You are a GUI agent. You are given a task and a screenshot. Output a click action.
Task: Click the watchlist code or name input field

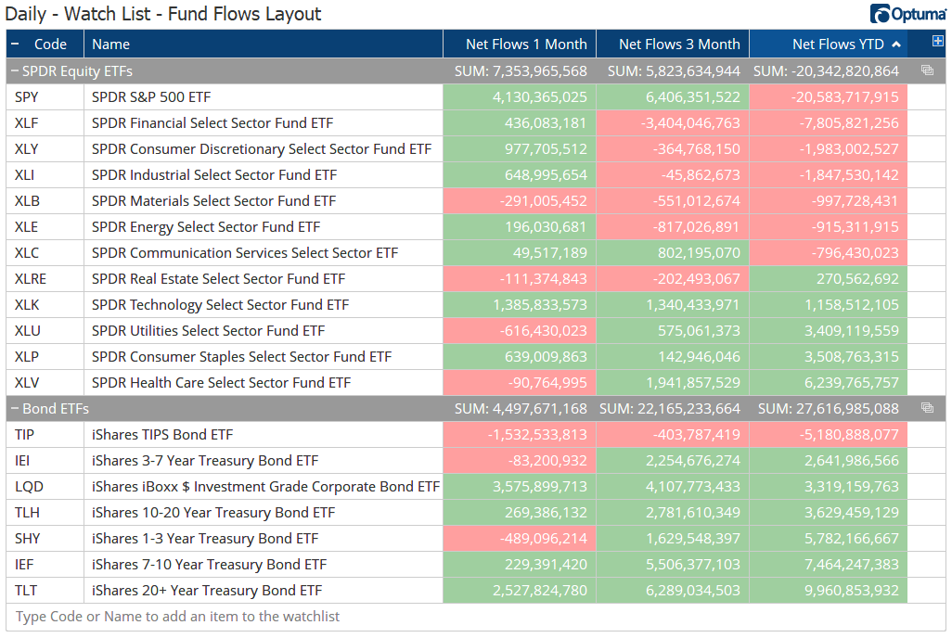point(475,617)
